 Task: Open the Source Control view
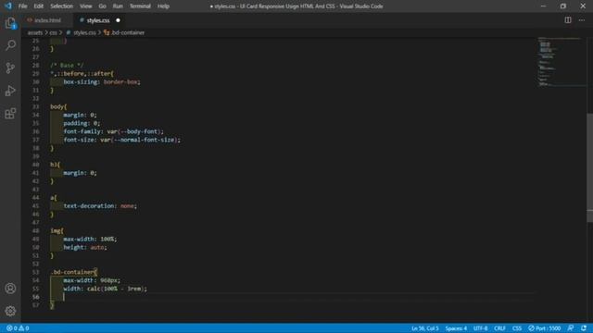point(10,68)
